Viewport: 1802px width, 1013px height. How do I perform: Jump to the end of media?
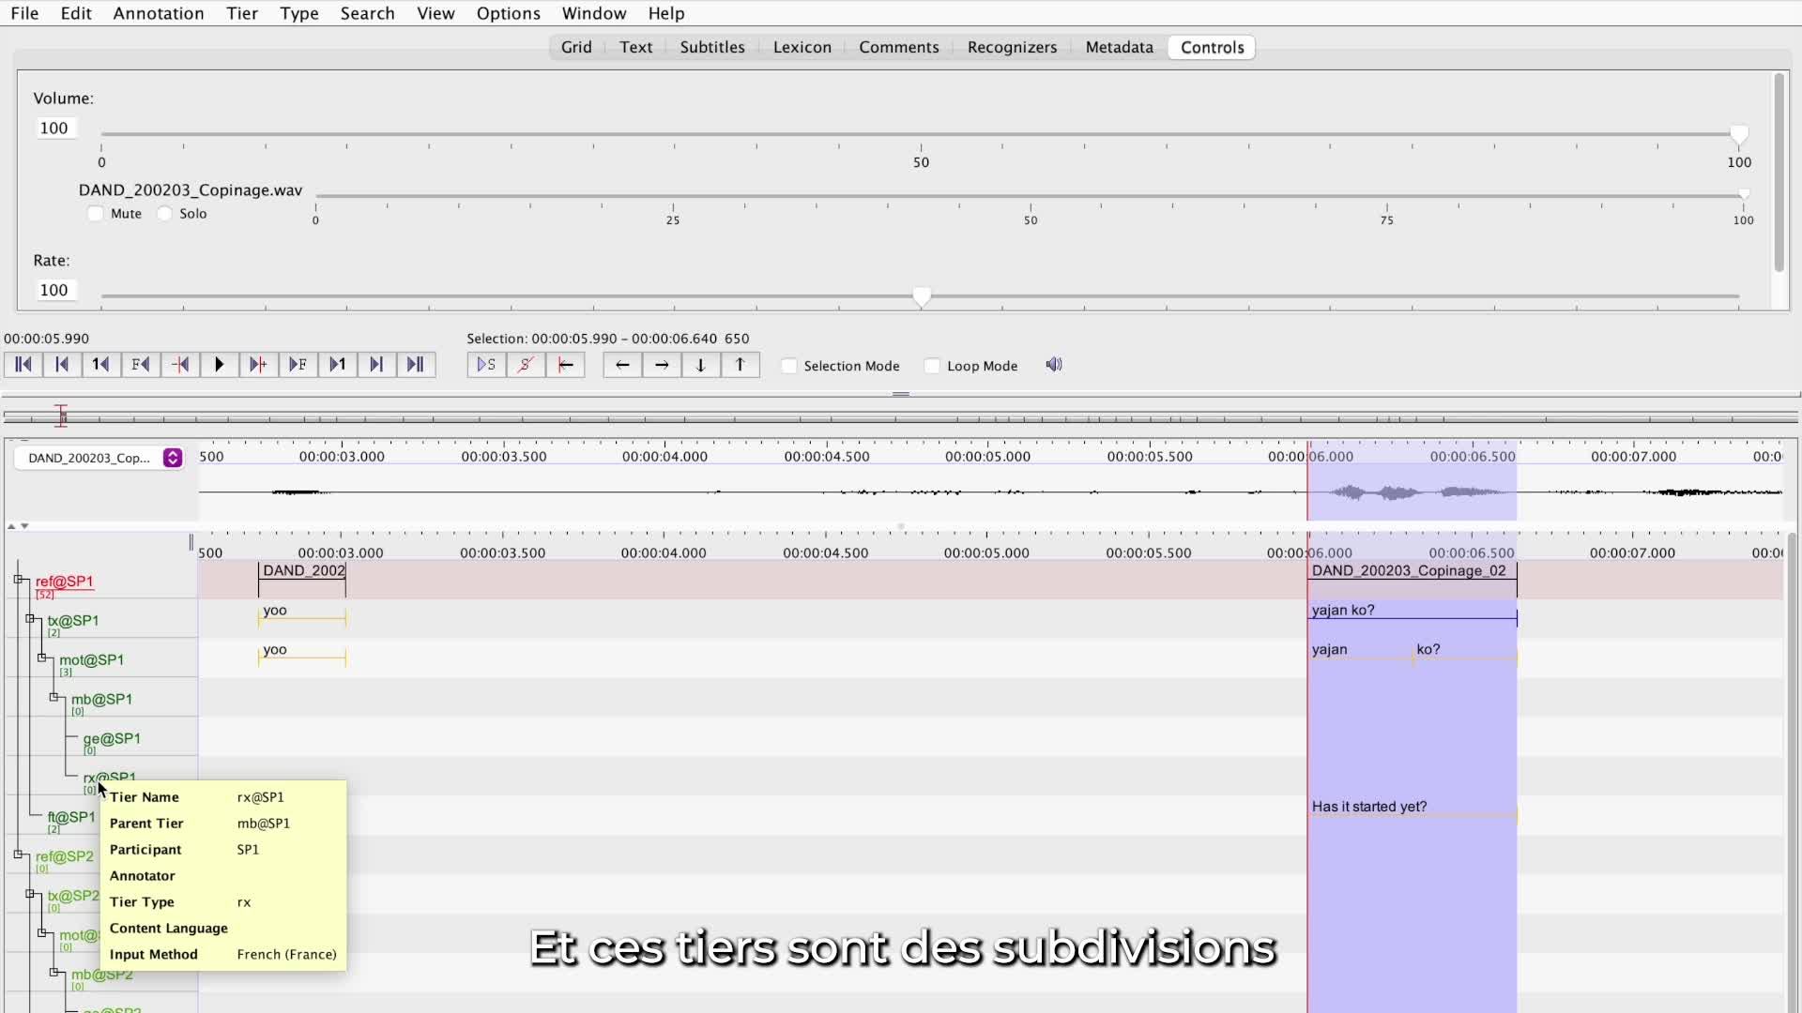[416, 365]
